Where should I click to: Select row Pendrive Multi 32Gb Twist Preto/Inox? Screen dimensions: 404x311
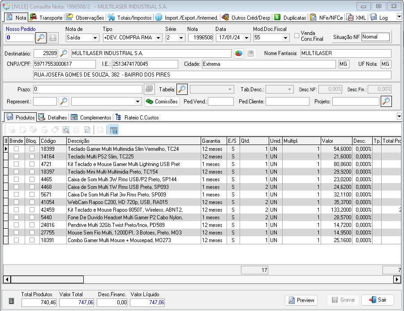(202, 225)
